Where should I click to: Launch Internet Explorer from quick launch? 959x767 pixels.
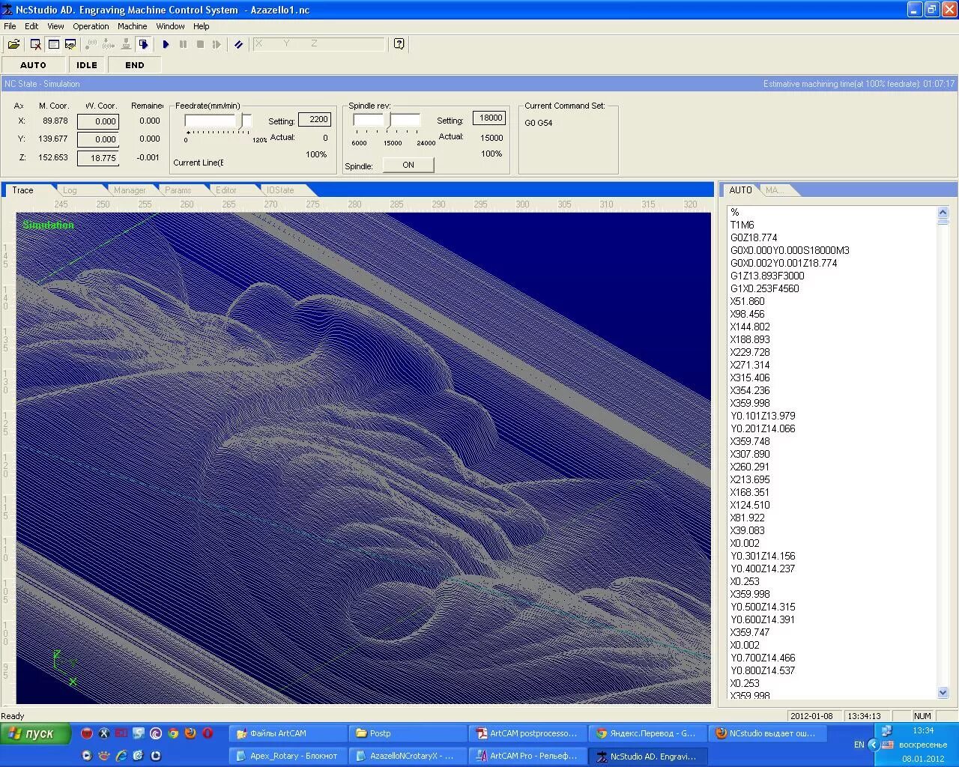[121, 756]
